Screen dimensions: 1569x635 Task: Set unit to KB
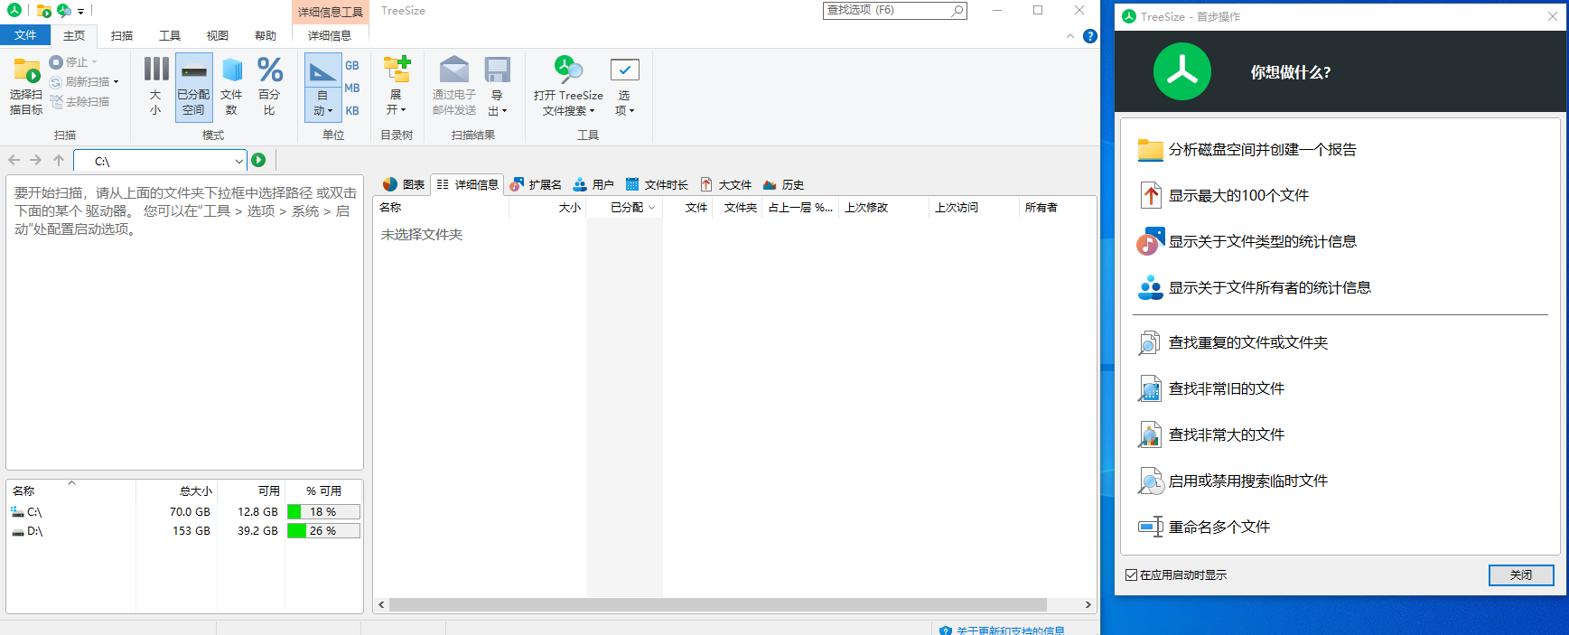352,111
